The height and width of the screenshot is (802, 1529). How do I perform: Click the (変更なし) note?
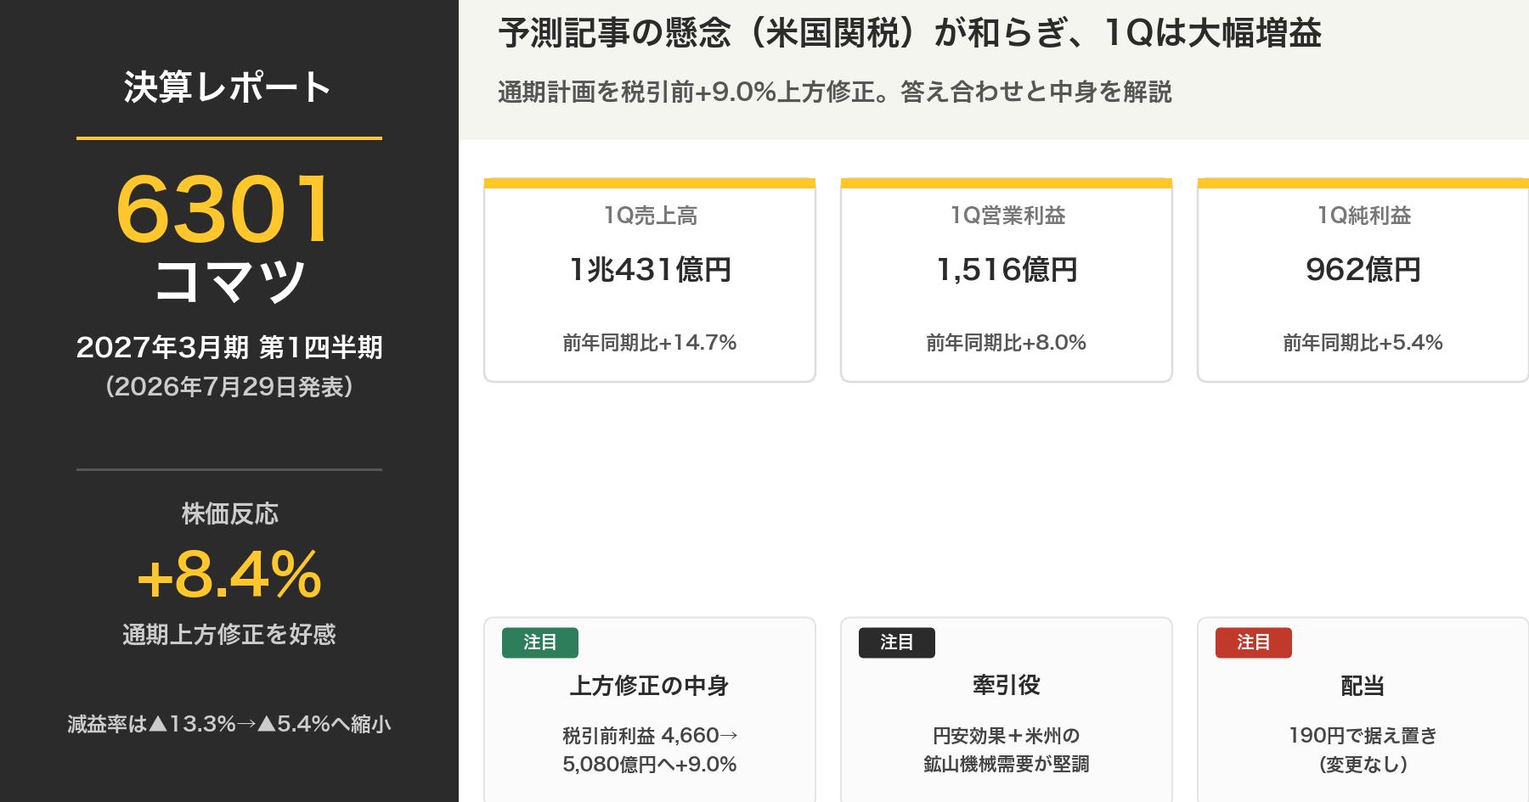coord(1363,765)
